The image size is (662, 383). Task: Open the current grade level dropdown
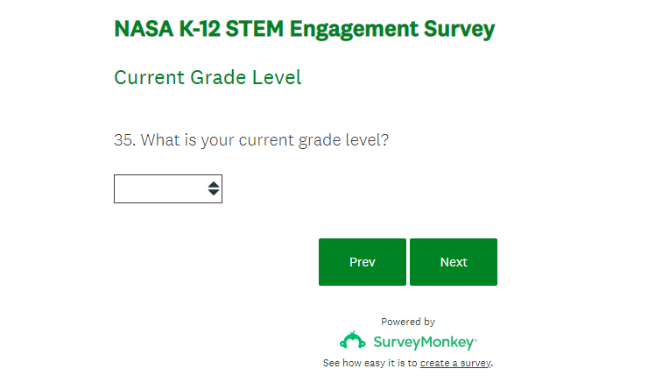click(167, 188)
